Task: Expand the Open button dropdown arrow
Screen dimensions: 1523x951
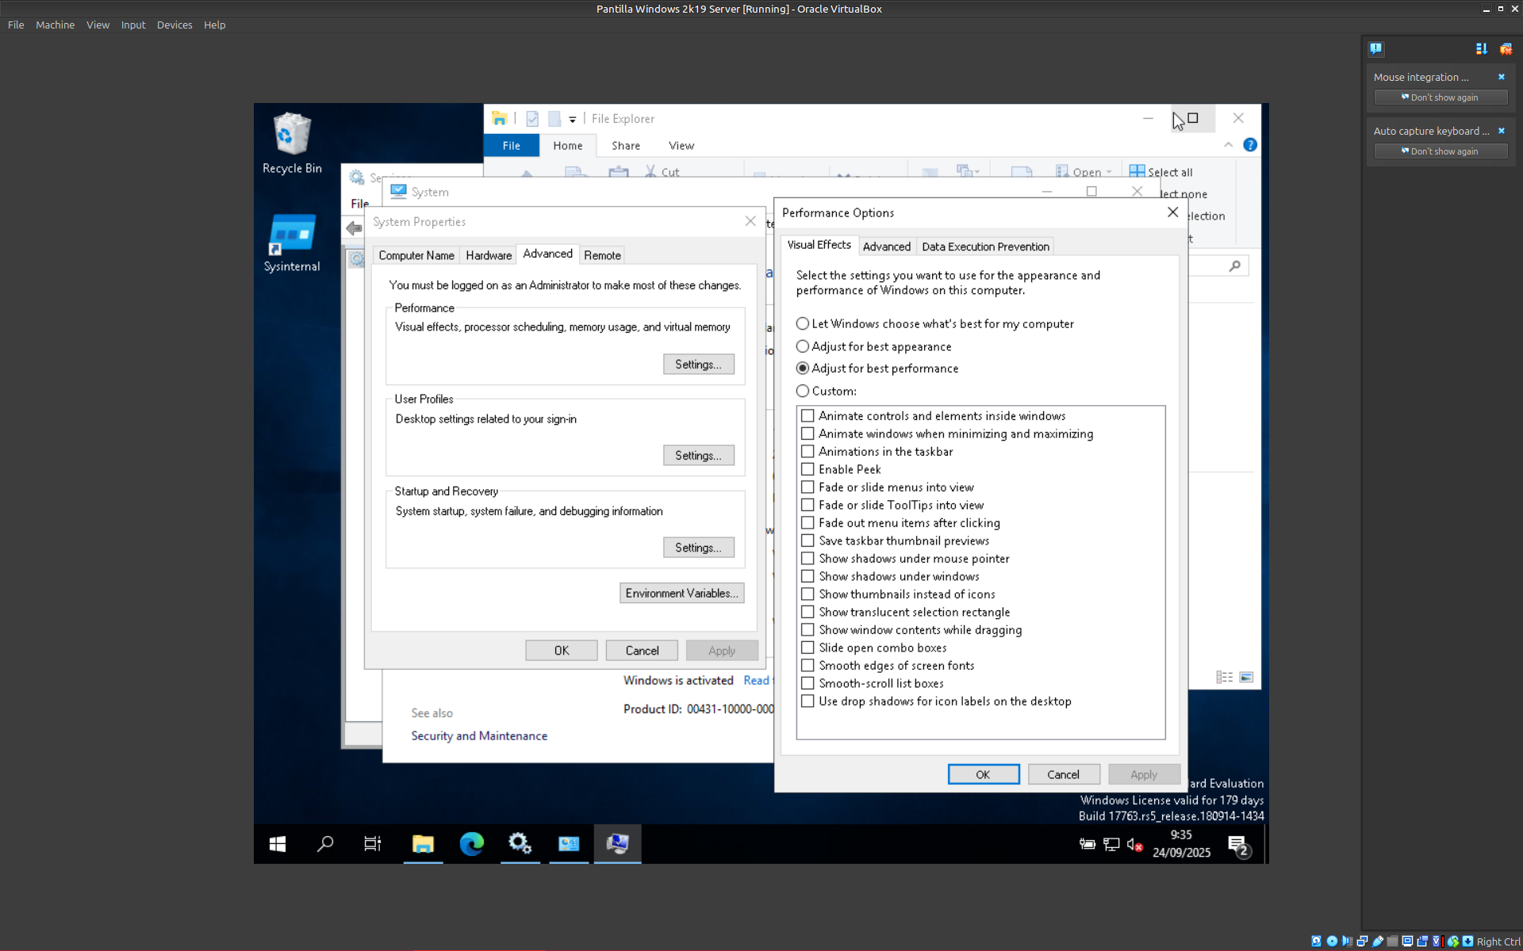Action: coord(1109,172)
